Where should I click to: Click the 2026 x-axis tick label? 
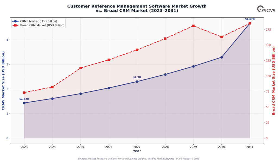click(x=109, y=147)
